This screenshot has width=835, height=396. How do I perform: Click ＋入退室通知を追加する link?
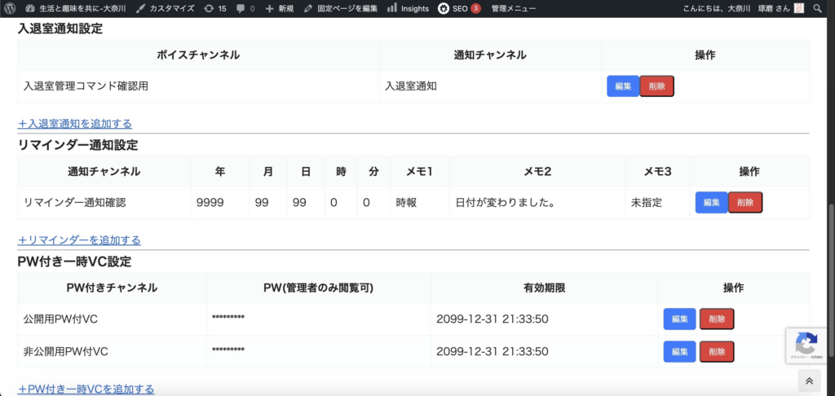point(75,124)
